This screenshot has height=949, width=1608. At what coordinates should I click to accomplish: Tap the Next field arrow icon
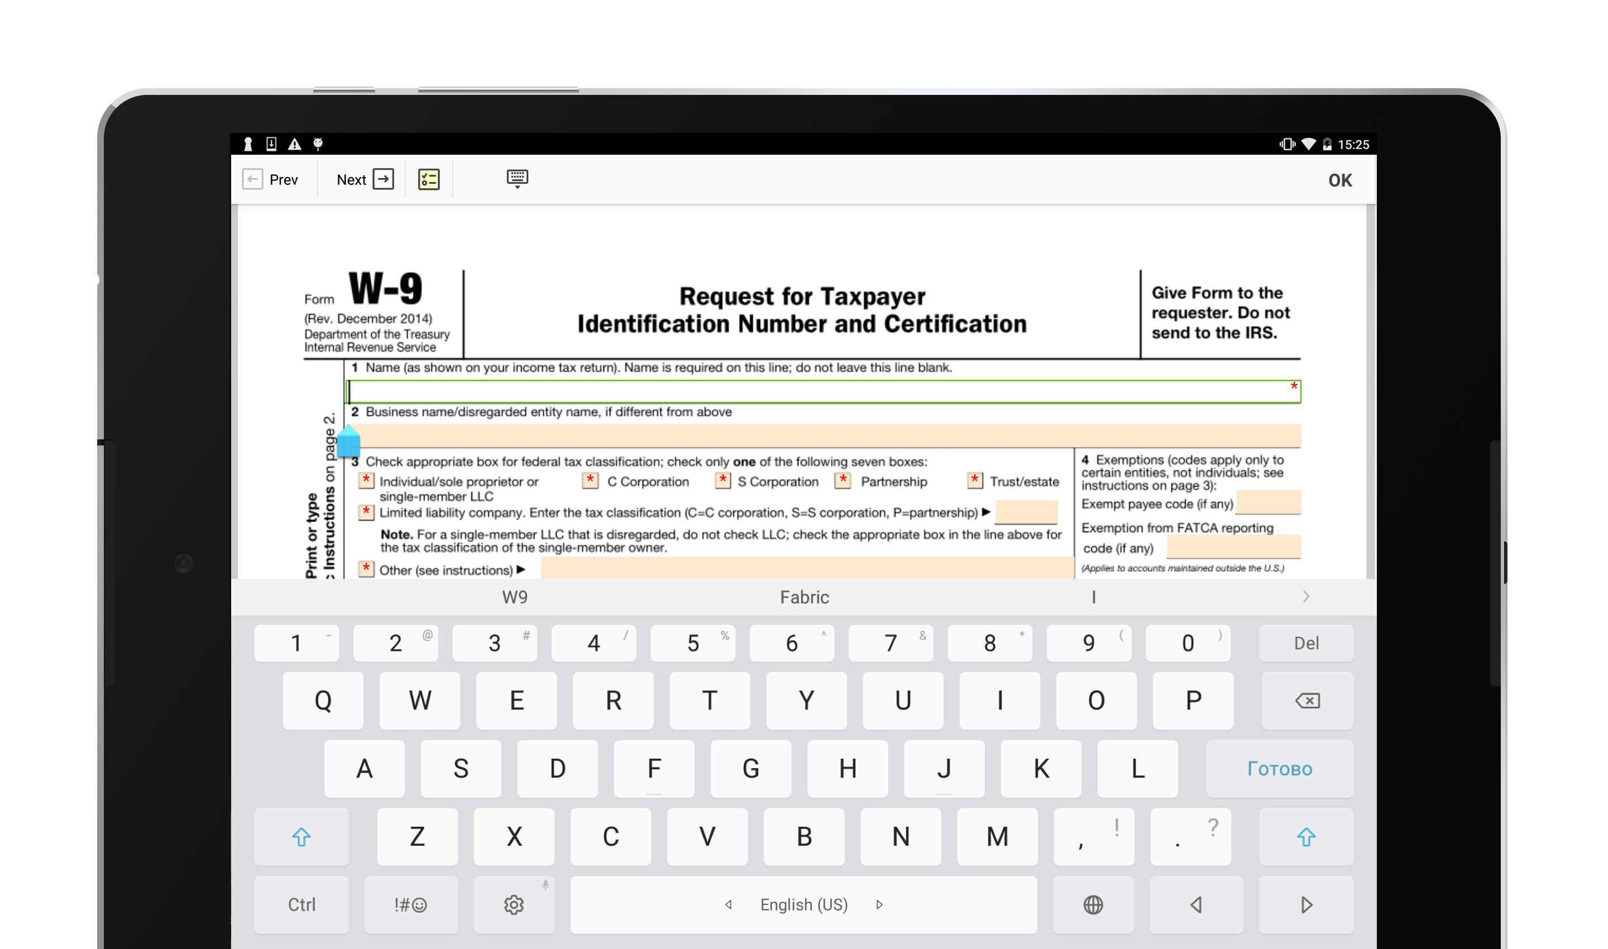coord(383,179)
